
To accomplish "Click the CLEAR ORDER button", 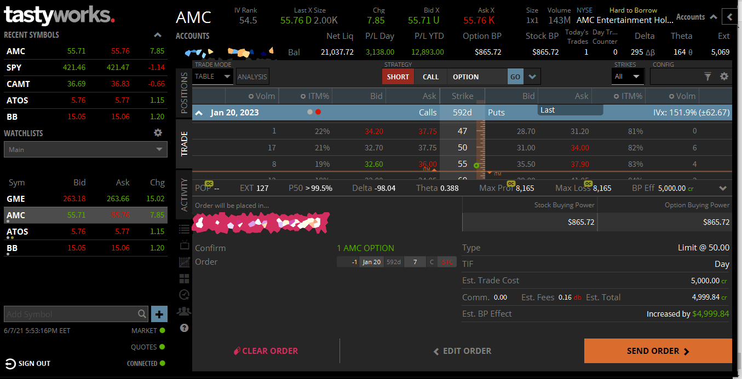I will pos(266,351).
